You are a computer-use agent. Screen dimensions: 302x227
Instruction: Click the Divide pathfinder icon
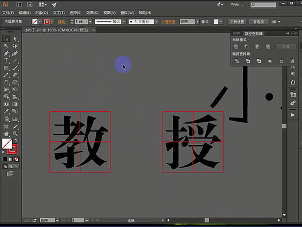pos(237,61)
